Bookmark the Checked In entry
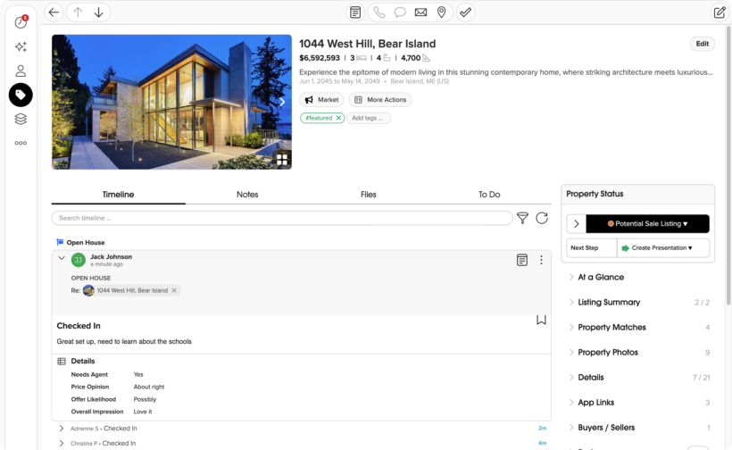Image resolution: width=732 pixels, height=450 pixels. pyautogui.click(x=541, y=320)
